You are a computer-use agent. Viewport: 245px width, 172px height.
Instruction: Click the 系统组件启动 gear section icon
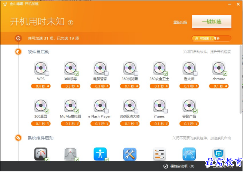point(18,138)
